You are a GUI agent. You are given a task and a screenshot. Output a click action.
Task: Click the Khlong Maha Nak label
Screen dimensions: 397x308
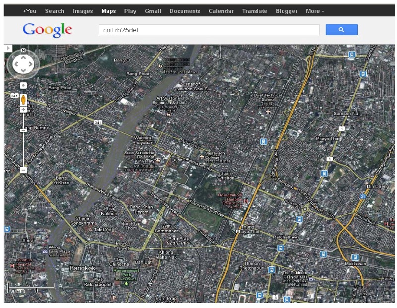click(x=166, y=254)
